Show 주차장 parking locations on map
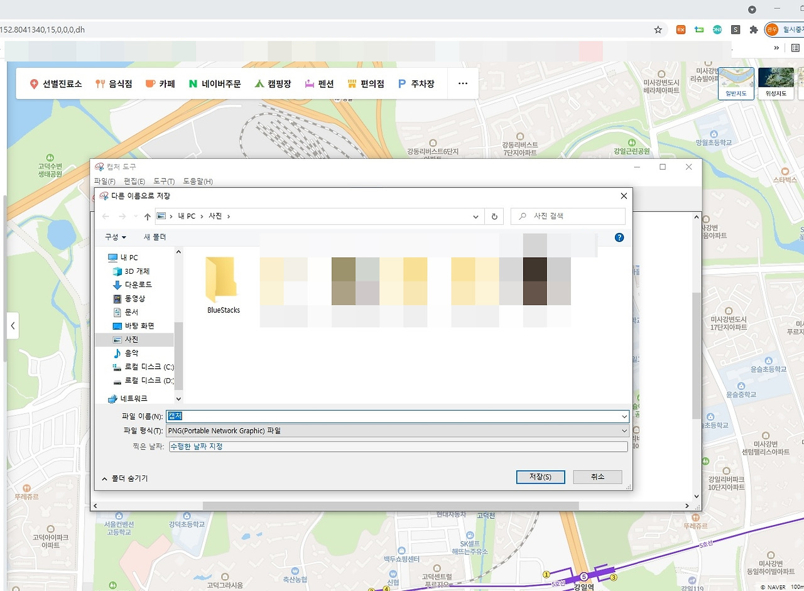Viewport: 804px width, 591px height. (x=416, y=84)
